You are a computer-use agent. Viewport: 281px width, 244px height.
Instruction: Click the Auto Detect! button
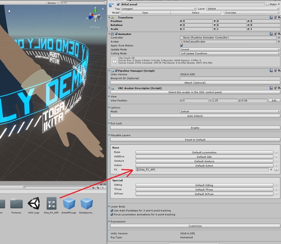point(195,116)
